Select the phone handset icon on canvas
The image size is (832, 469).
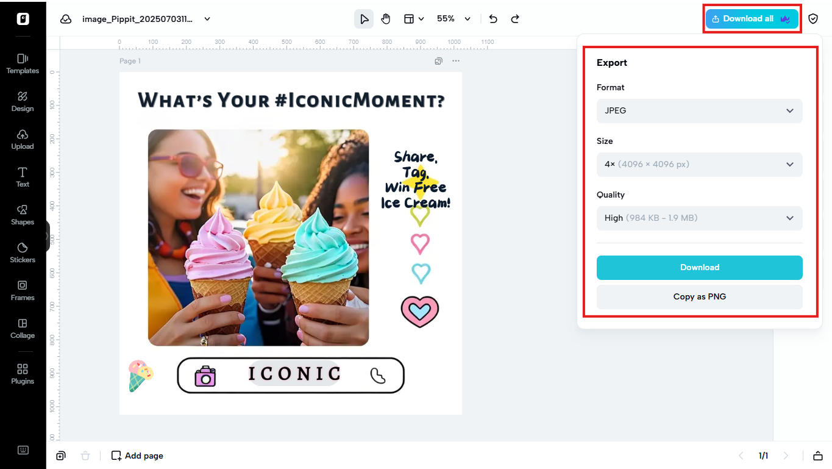[x=378, y=376]
